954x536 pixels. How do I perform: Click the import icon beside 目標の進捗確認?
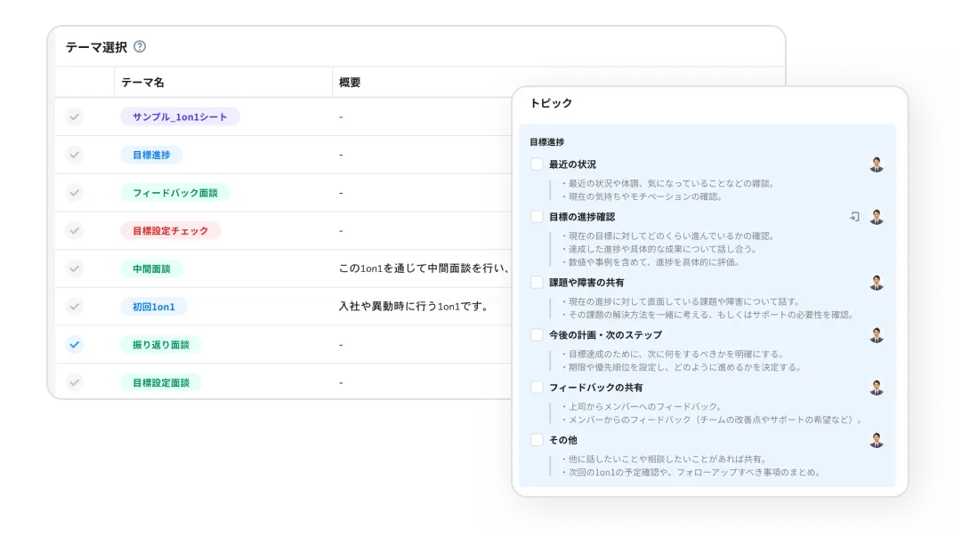854,216
